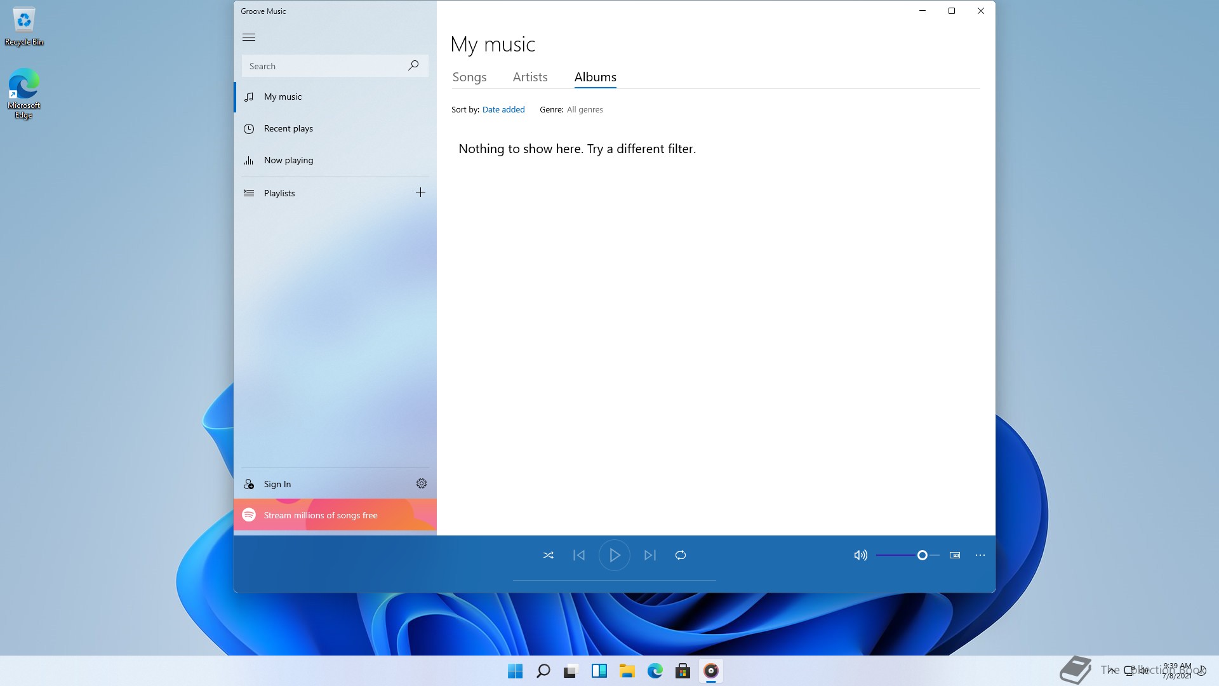Switch to mini view player

point(955,555)
